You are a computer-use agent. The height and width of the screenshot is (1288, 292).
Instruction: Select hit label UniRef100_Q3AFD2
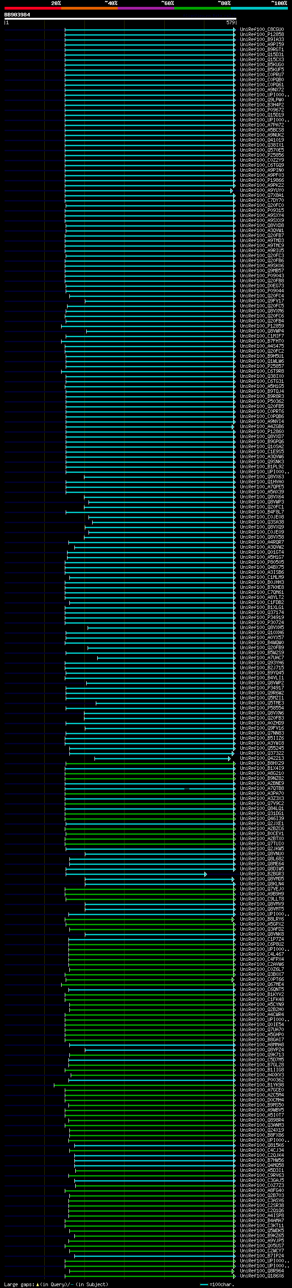tap(261, 929)
